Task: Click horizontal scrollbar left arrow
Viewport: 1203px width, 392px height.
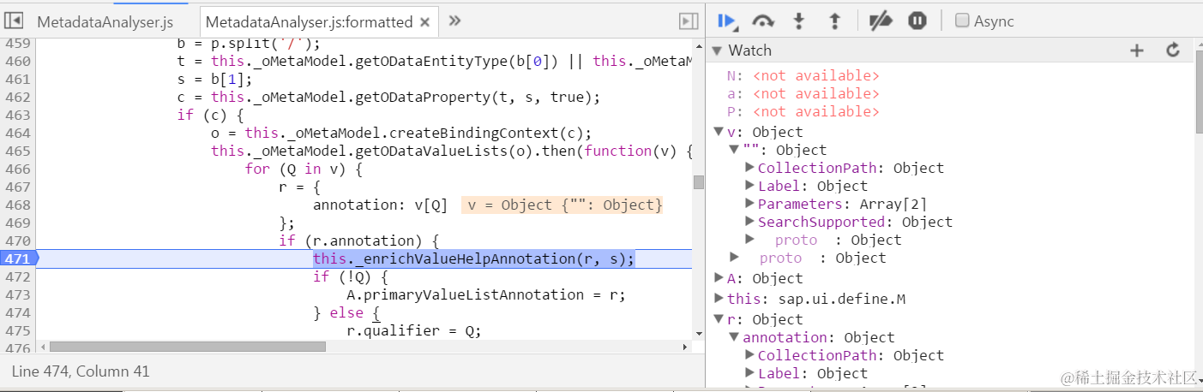Action: click(41, 347)
